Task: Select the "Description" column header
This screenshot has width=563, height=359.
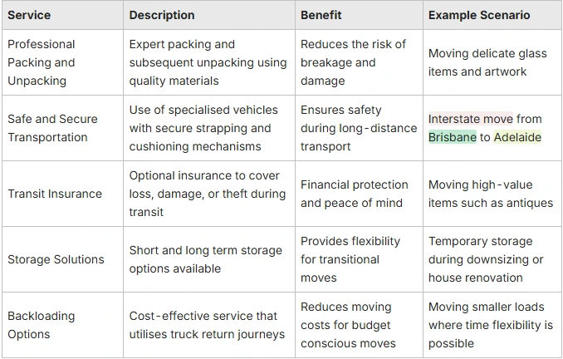Action: pos(162,15)
